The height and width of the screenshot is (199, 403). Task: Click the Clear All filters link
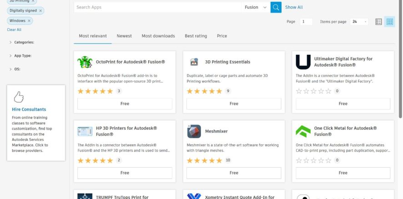pyautogui.click(x=14, y=30)
